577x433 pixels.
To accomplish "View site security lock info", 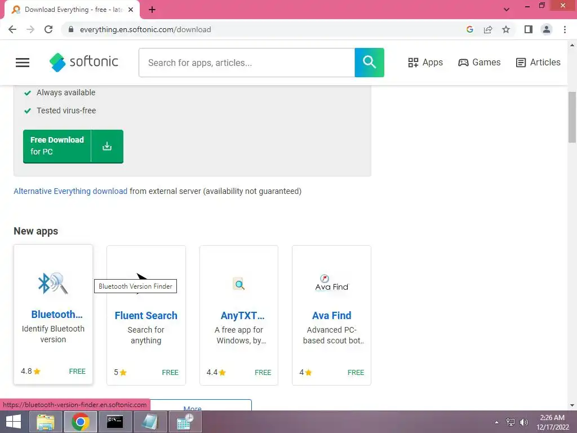I will pos(72,29).
